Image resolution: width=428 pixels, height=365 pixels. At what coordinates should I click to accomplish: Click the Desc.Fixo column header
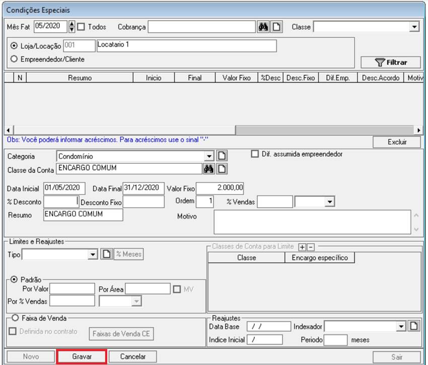(301, 78)
